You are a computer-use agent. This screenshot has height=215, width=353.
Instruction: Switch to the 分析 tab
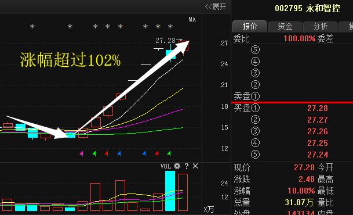[321, 26]
